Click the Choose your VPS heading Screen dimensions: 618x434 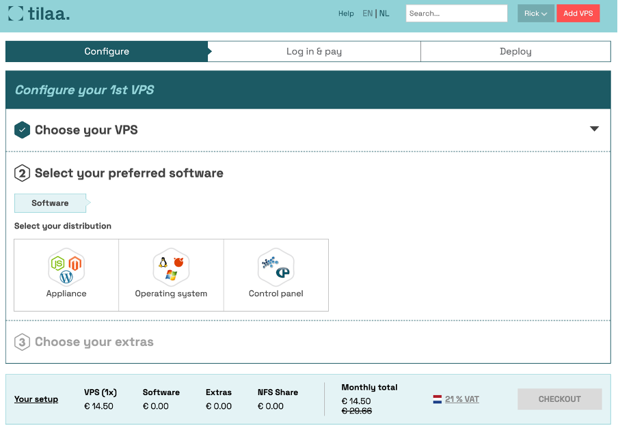[86, 130]
